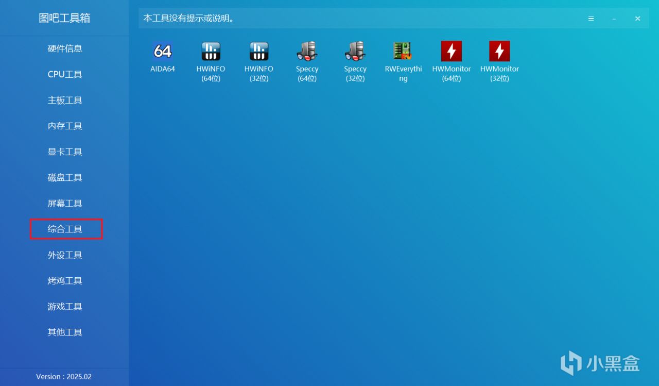This screenshot has height=386, width=659.
Task: Go to 主板工具 section
Action: click(65, 100)
